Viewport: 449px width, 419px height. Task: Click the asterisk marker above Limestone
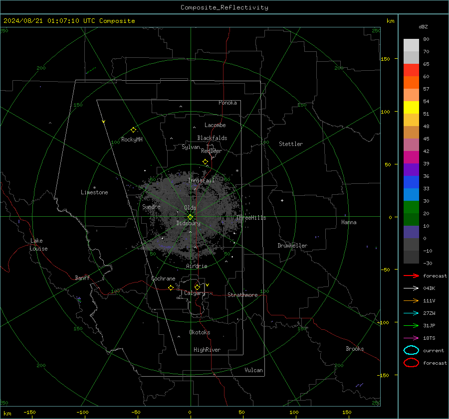[x=94, y=188]
